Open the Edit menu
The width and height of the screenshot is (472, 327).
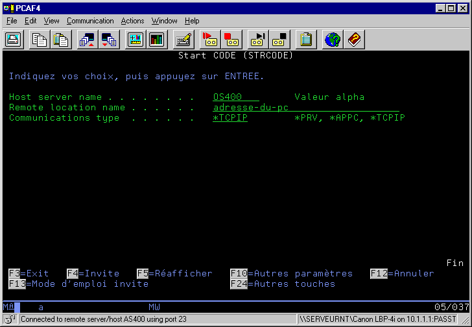click(30, 21)
